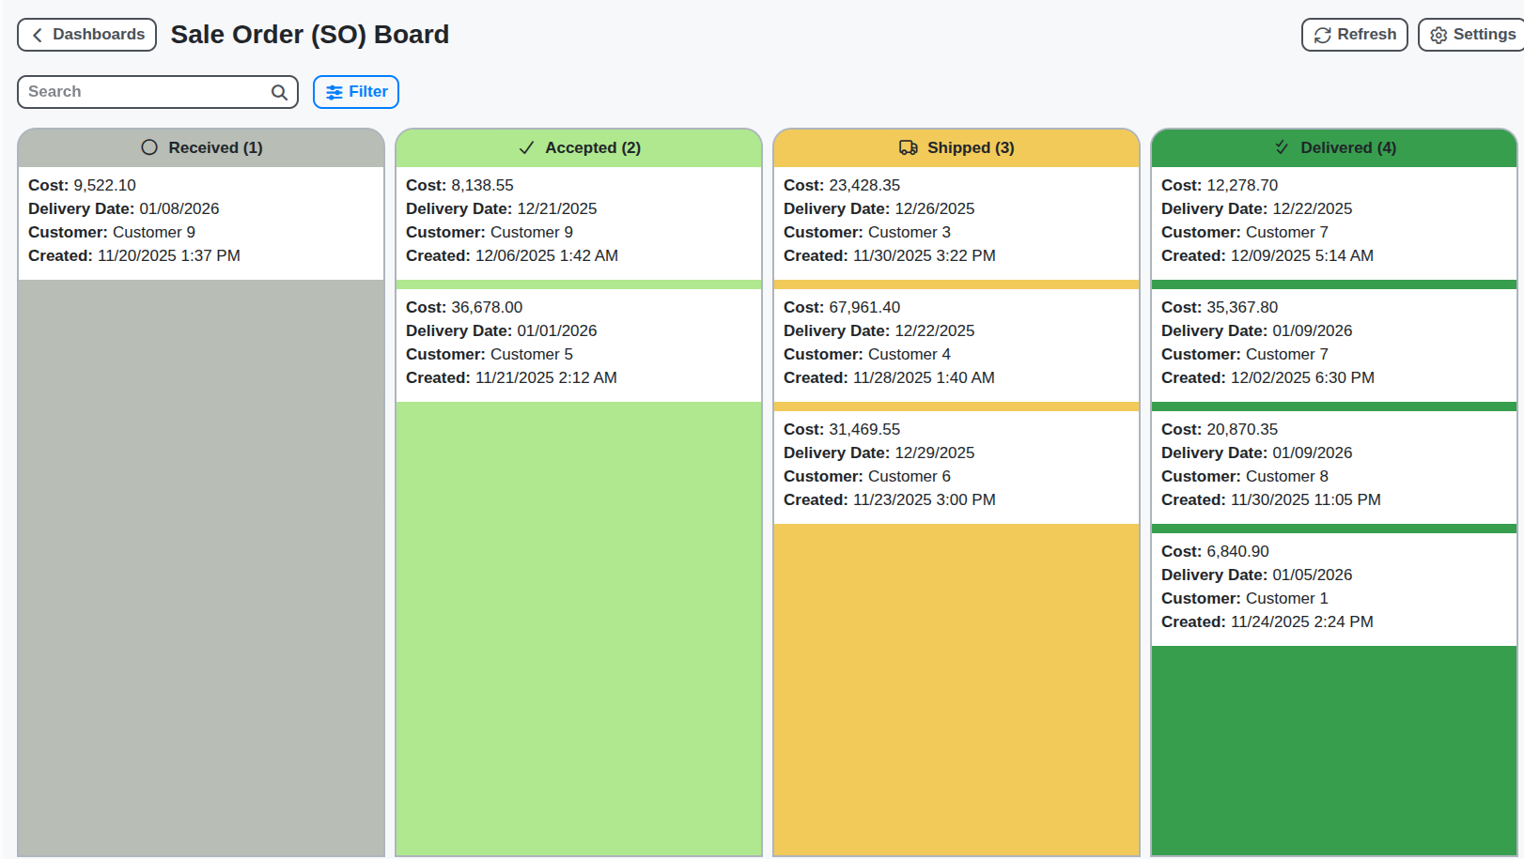Click the back chevron on the Dashboards button
1524x859 pixels.
[x=36, y=34]
